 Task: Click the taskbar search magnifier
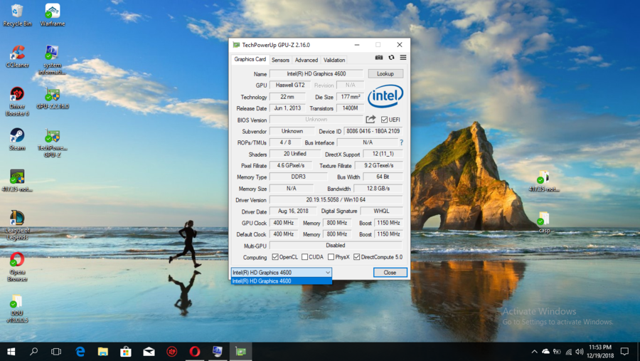click(x=34, y=351)
